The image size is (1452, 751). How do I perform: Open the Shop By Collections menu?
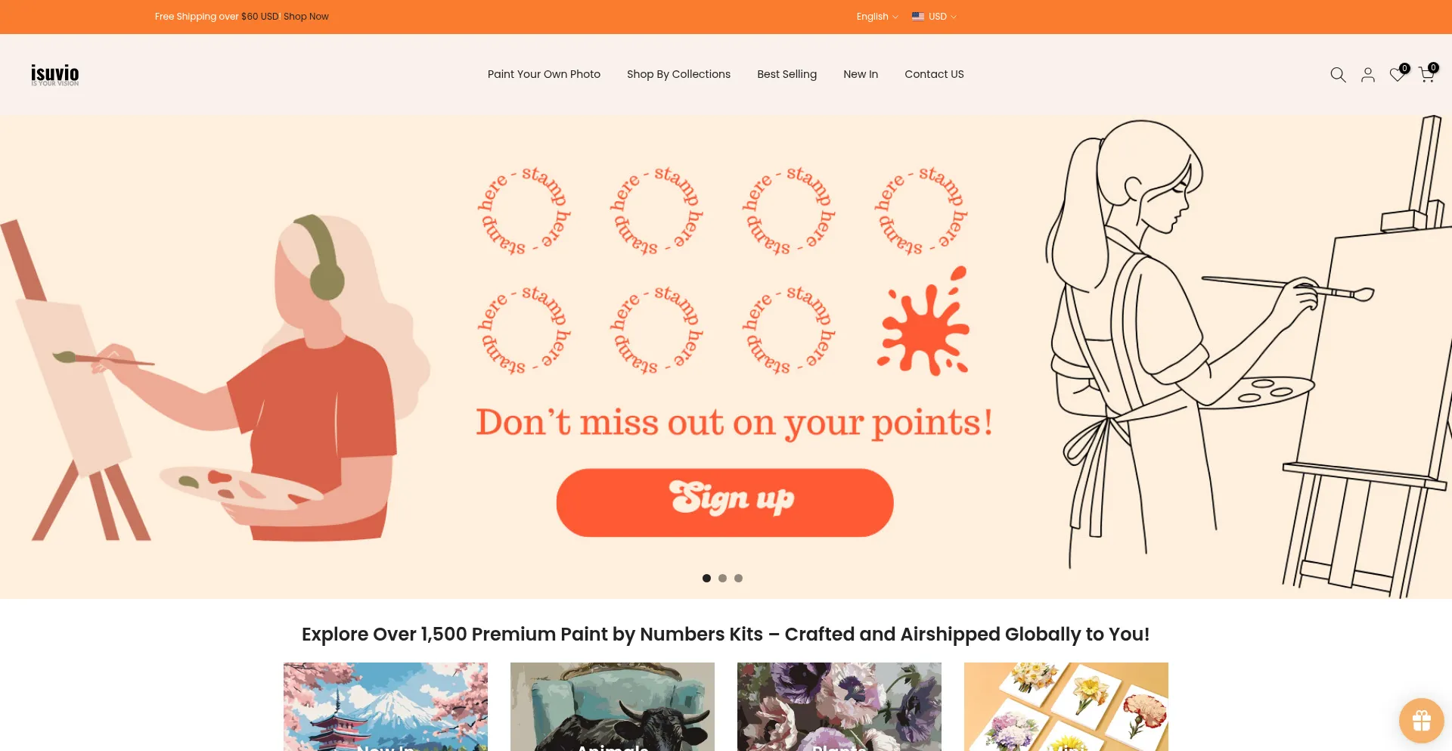(678, 74)
